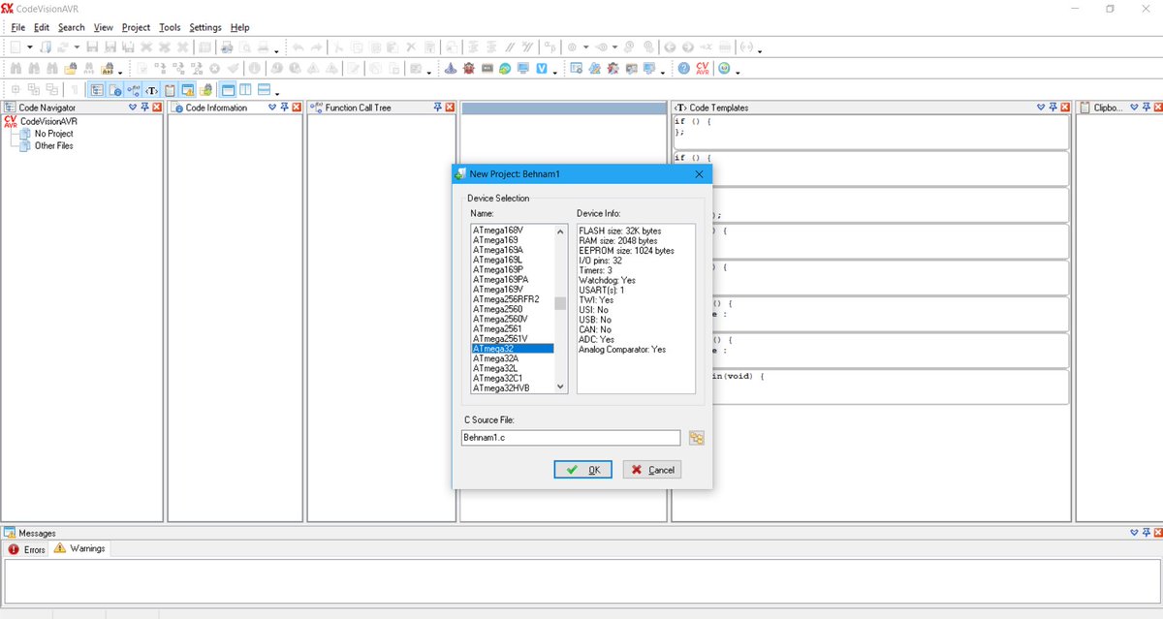Edit the C Source File field Behnam1.c
This screenshot has height=619, width=1163.
(571, 438)
